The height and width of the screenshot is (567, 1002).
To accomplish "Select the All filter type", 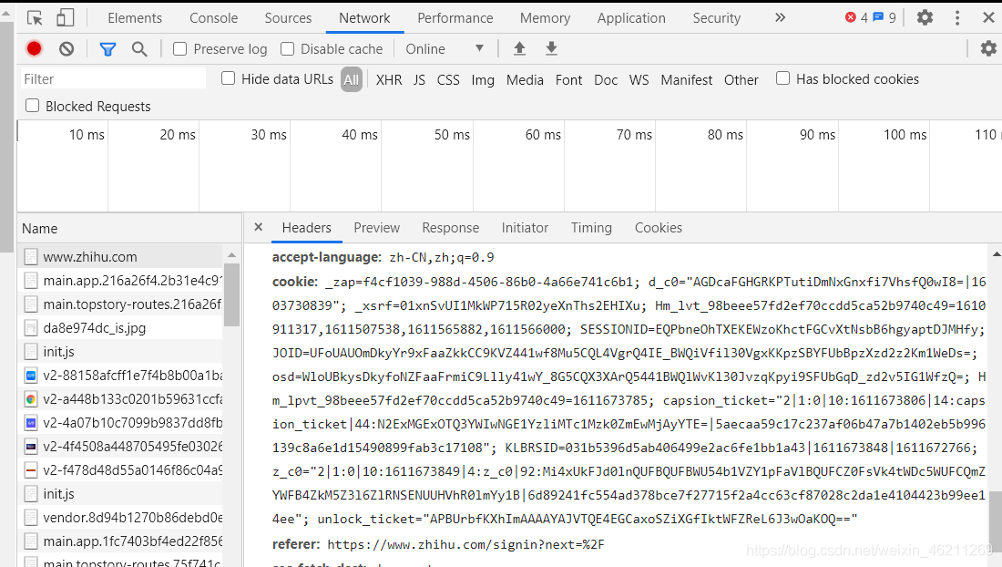I will tap(352, 80).
